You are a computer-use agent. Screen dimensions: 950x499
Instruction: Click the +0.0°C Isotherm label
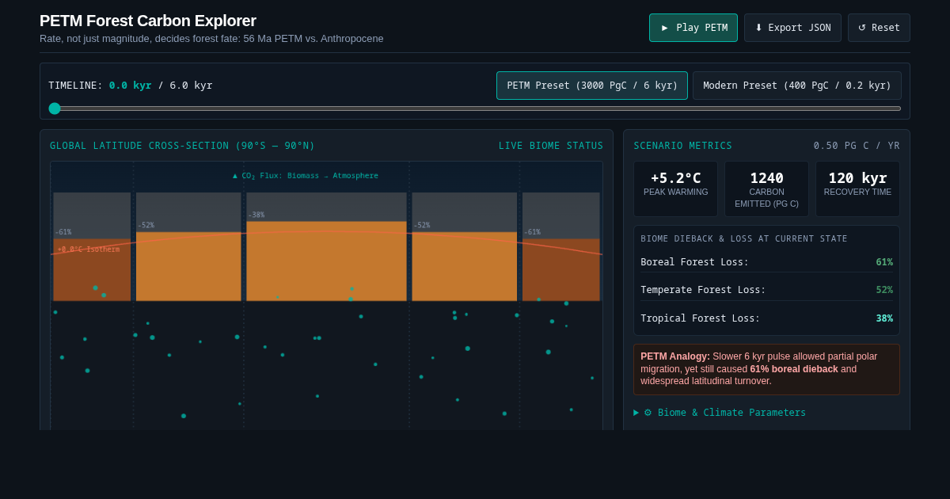click(x=89, y=249)
